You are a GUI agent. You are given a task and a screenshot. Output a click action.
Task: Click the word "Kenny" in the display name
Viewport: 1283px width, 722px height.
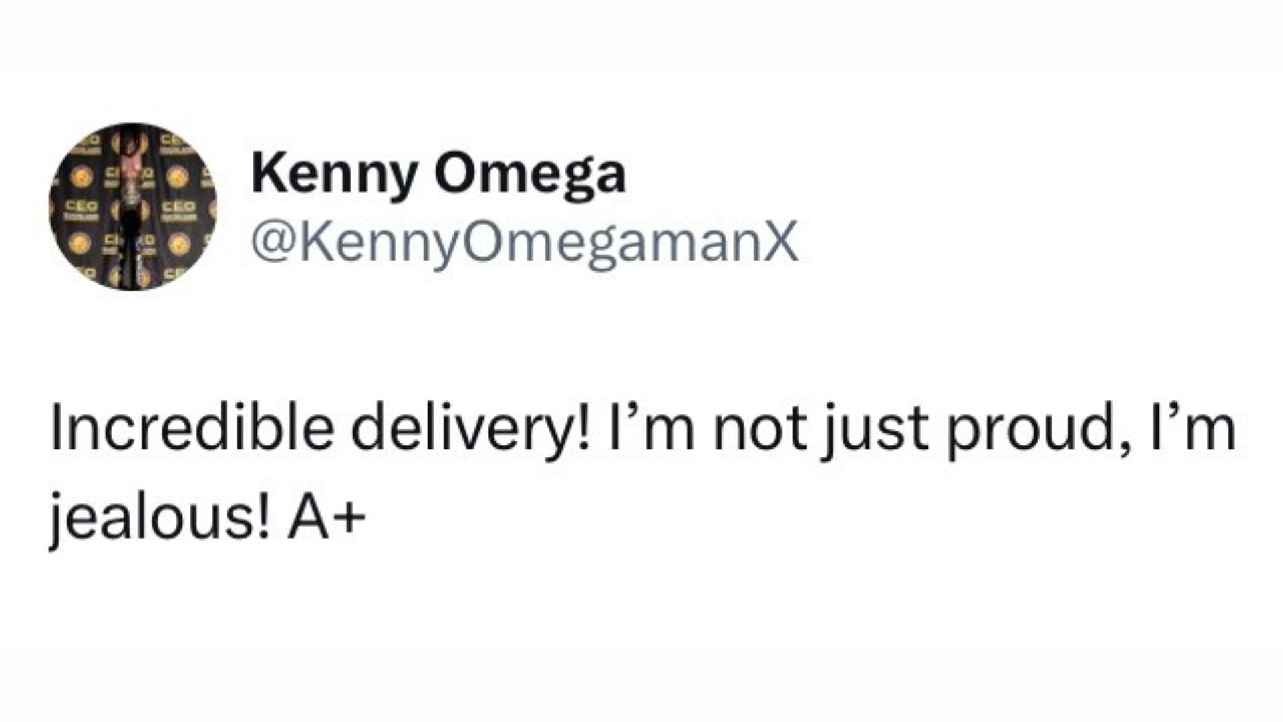point(331,174)
